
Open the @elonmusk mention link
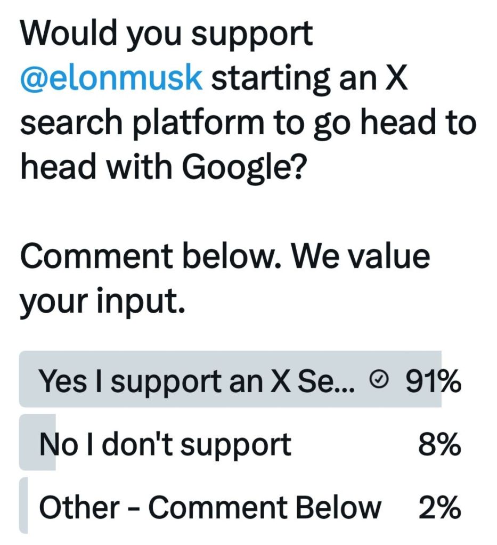coord(111,78)
